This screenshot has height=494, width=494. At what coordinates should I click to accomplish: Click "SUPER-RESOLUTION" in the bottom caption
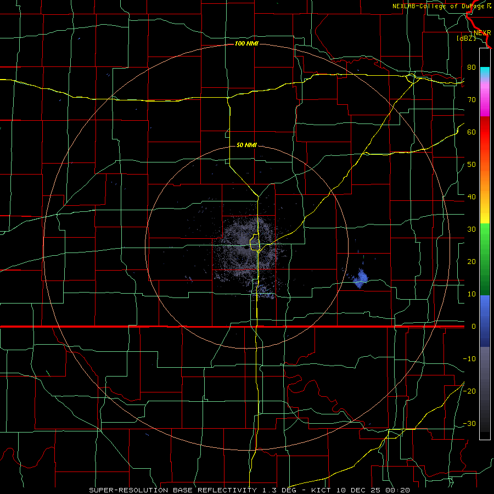128,490
